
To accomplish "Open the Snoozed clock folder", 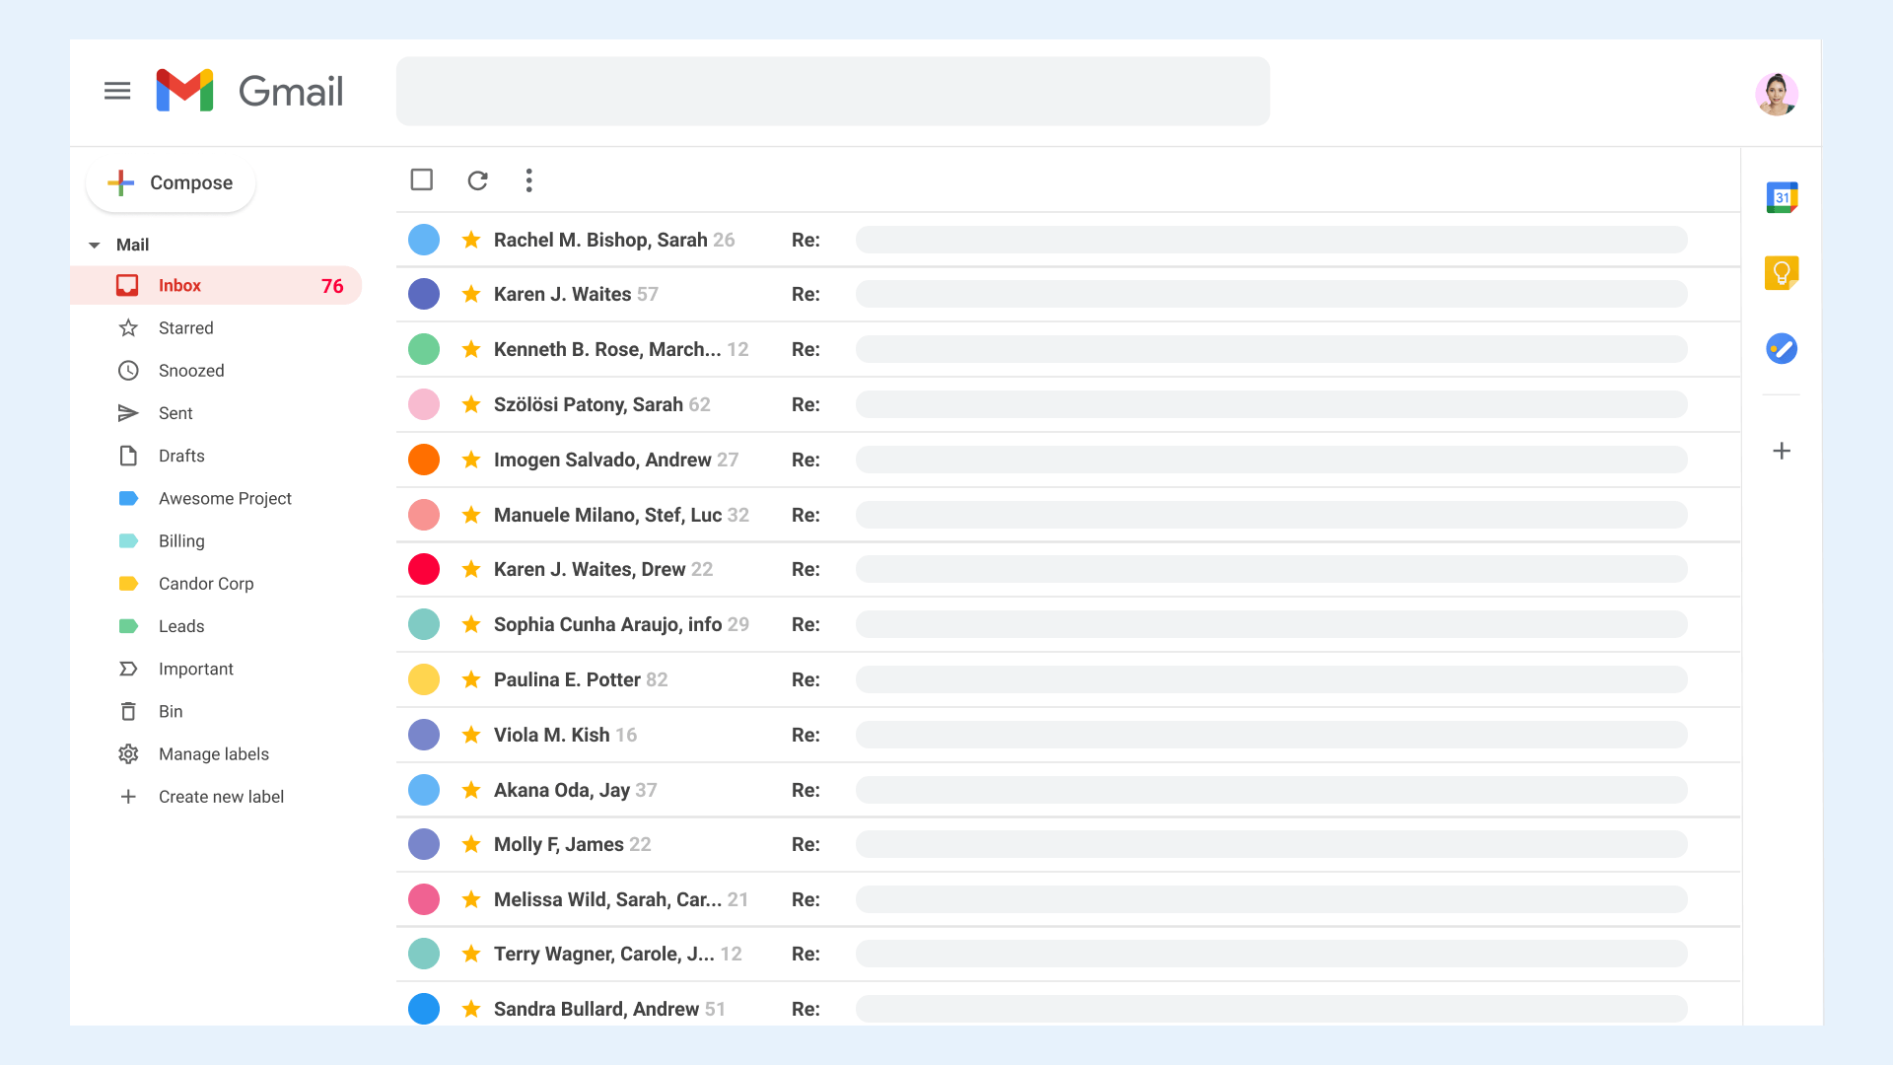I will (191, 371).
